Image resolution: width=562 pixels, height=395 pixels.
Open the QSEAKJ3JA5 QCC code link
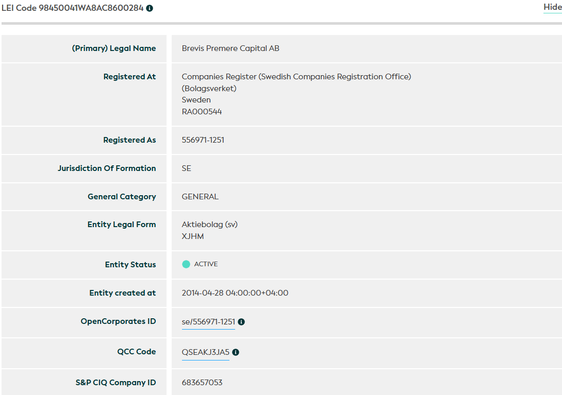pos(205,352)
